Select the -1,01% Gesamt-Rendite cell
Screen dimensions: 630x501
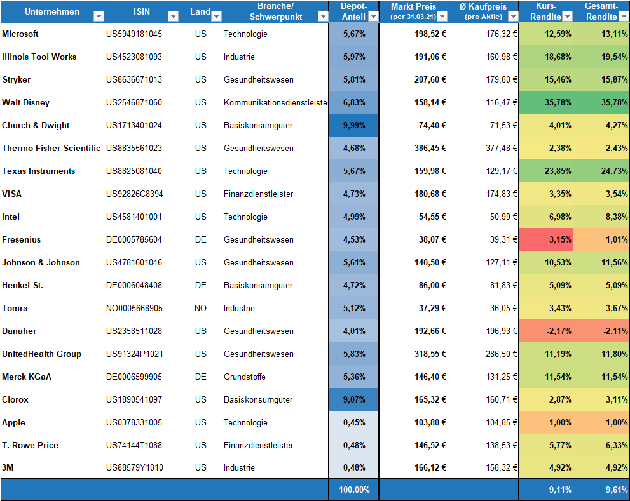click(601, 239)
